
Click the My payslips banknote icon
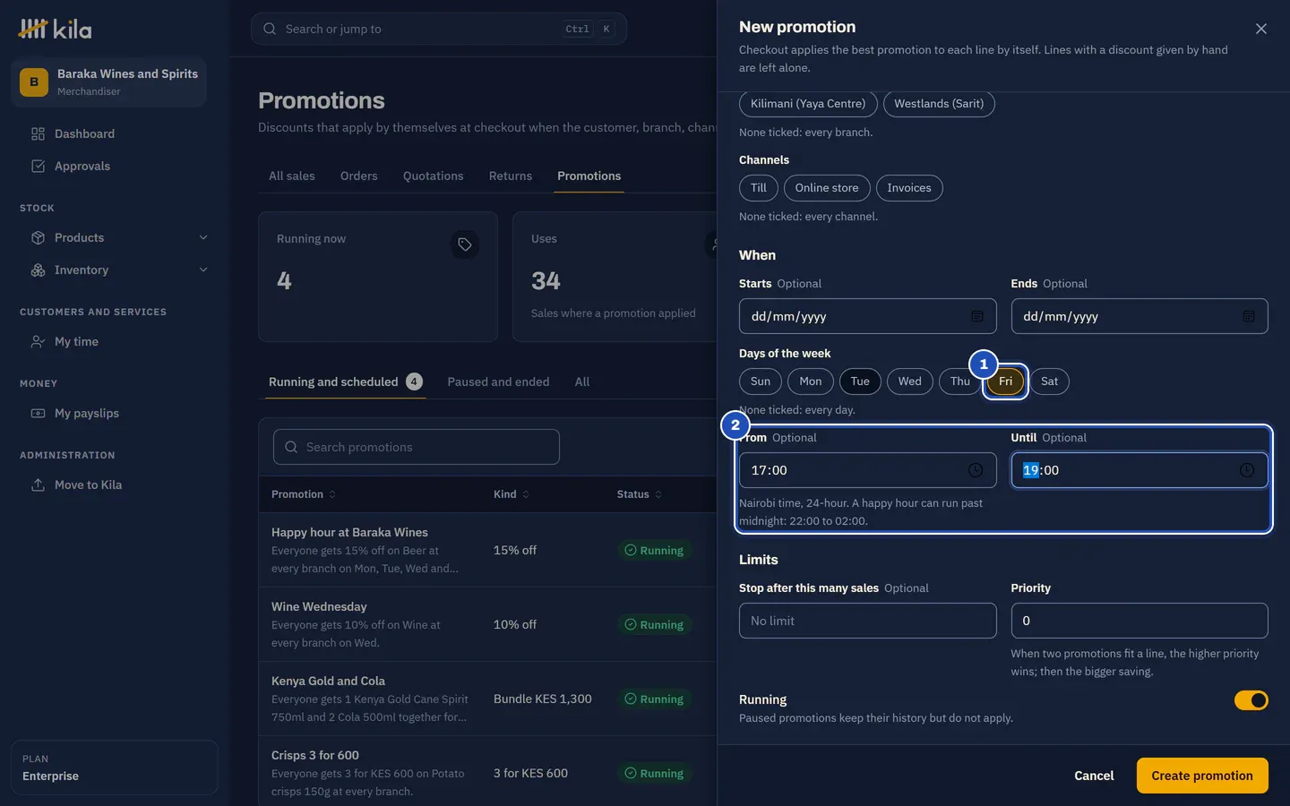38,413
